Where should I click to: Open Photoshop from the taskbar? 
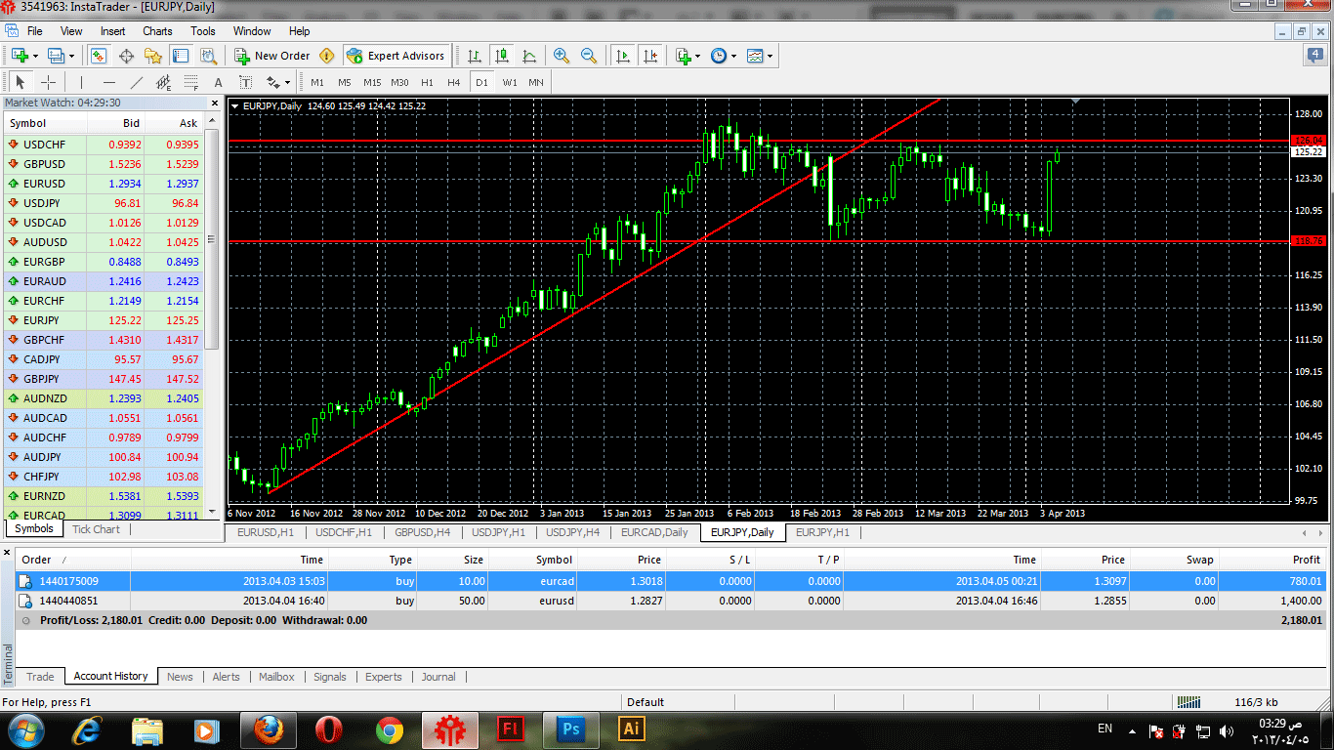570,729
